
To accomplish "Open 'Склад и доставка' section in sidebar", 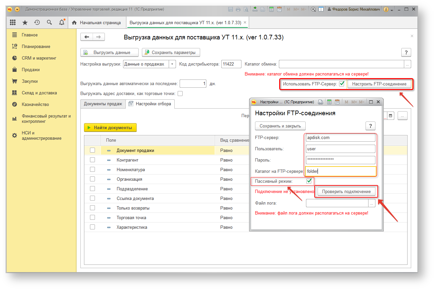I will 39,93.
